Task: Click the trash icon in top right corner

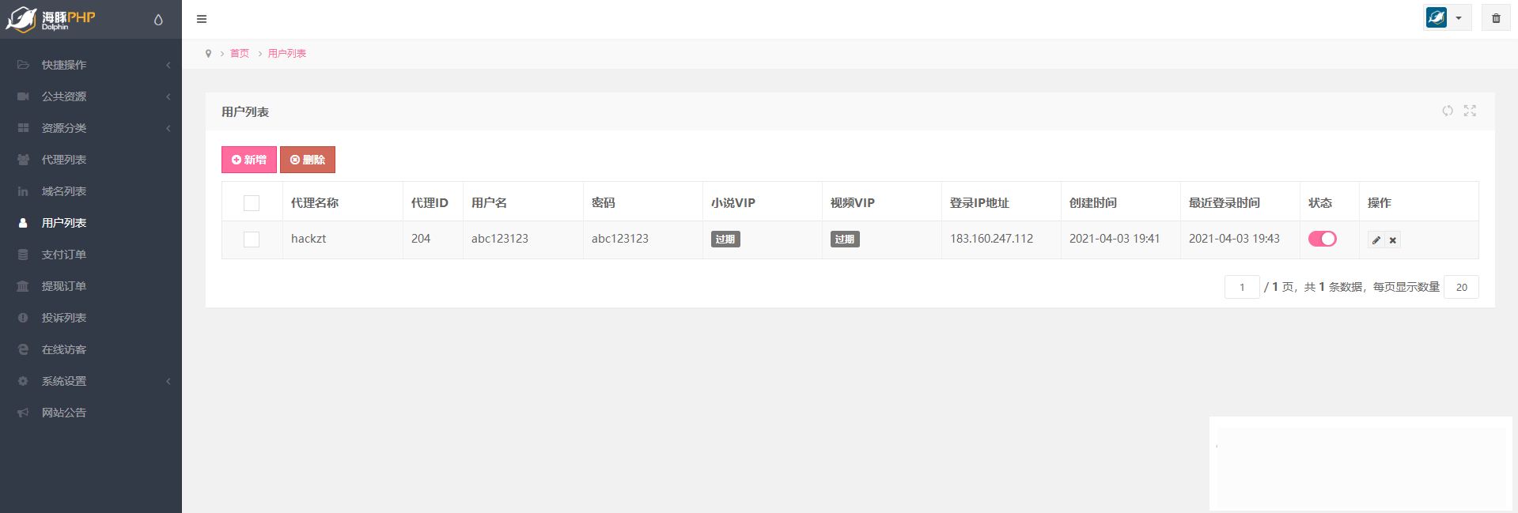Action: click(1496, 18)
